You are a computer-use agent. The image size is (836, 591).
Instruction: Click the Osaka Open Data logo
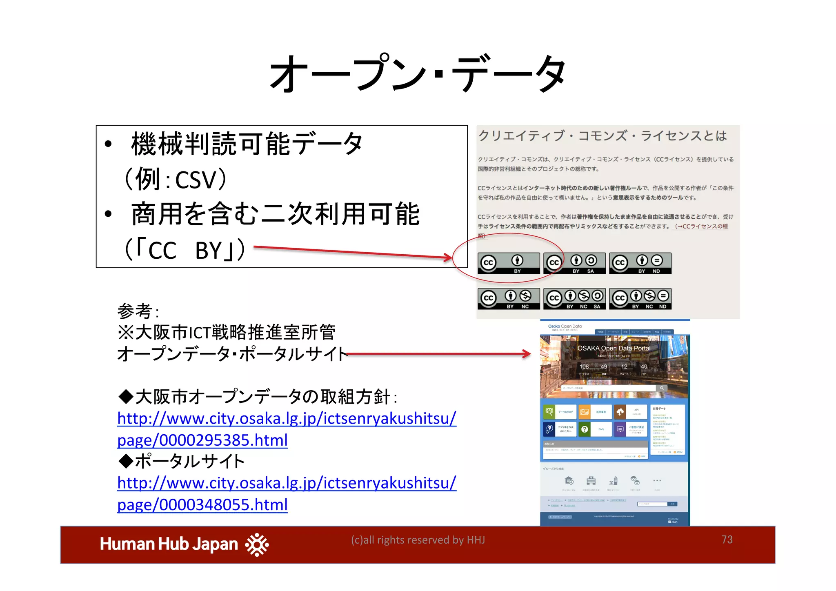[x=565, y=327]
